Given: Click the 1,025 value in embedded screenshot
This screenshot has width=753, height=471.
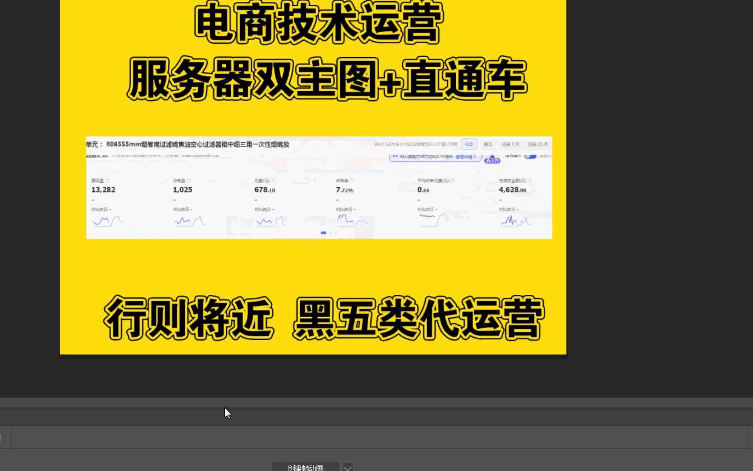Looking at the screenshot, I should click(x=183, y=190).
